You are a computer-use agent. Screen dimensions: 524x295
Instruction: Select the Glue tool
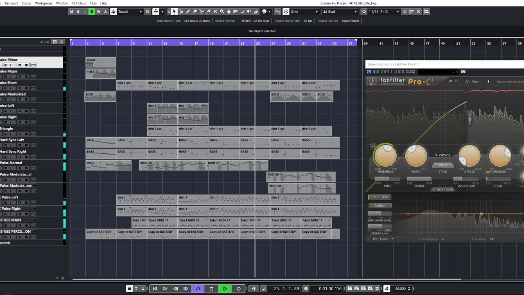[208, 11]
